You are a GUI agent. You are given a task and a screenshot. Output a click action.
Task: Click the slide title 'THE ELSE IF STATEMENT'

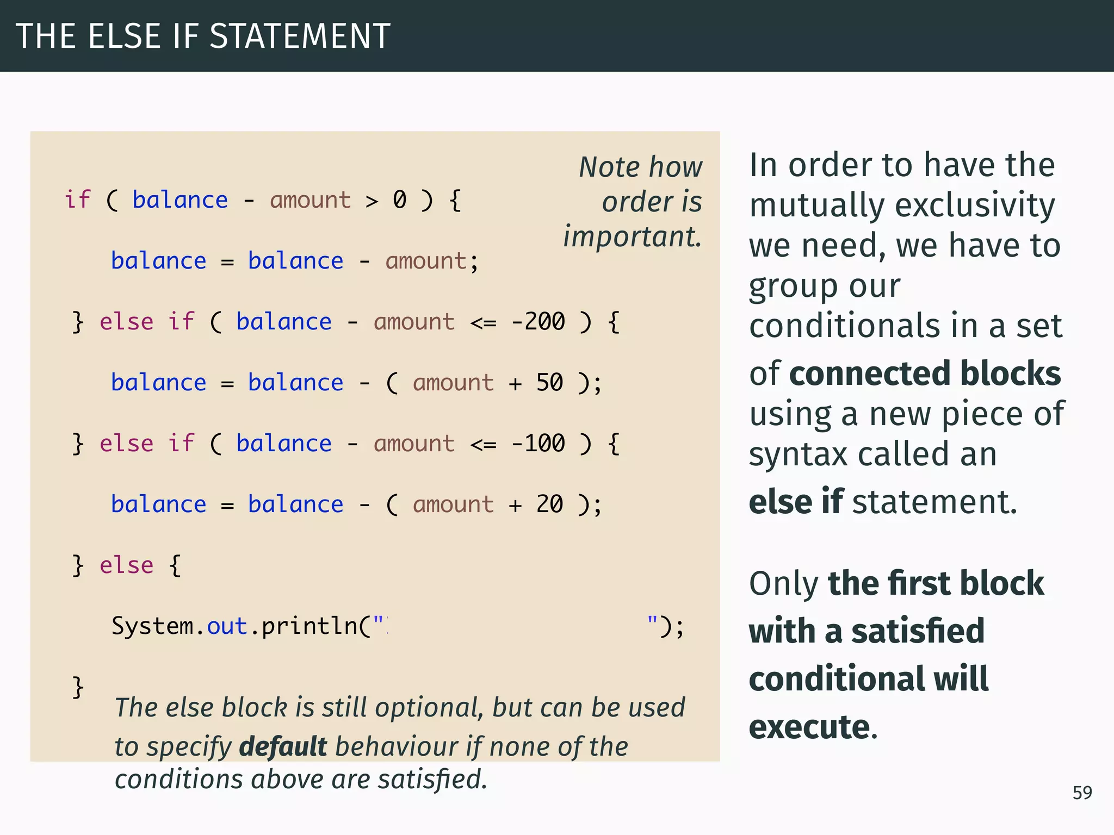point(203,36)
